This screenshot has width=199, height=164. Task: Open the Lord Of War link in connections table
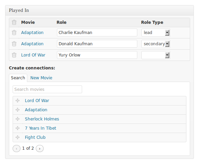click(x=33, y=55)
